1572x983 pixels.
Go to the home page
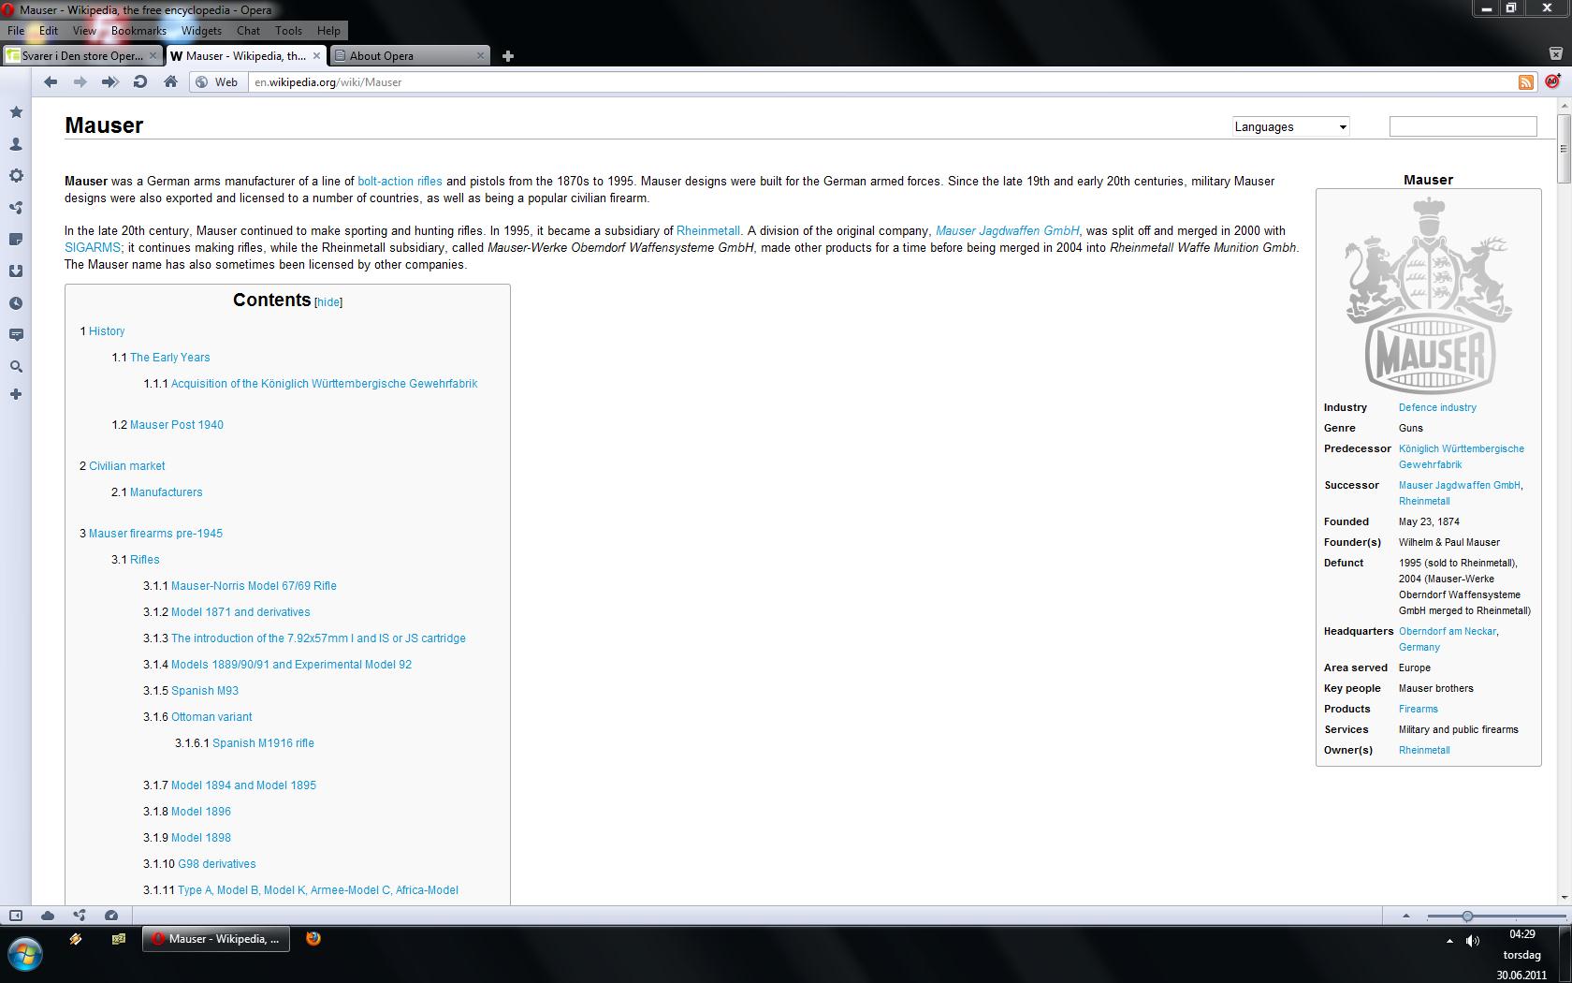(x=170, y=82)
